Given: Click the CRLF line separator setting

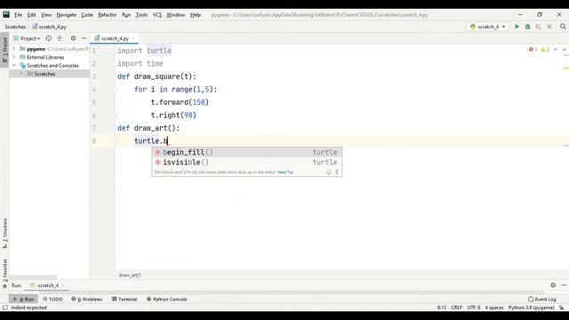Looking at the screenshot, I should pos(456,308).
